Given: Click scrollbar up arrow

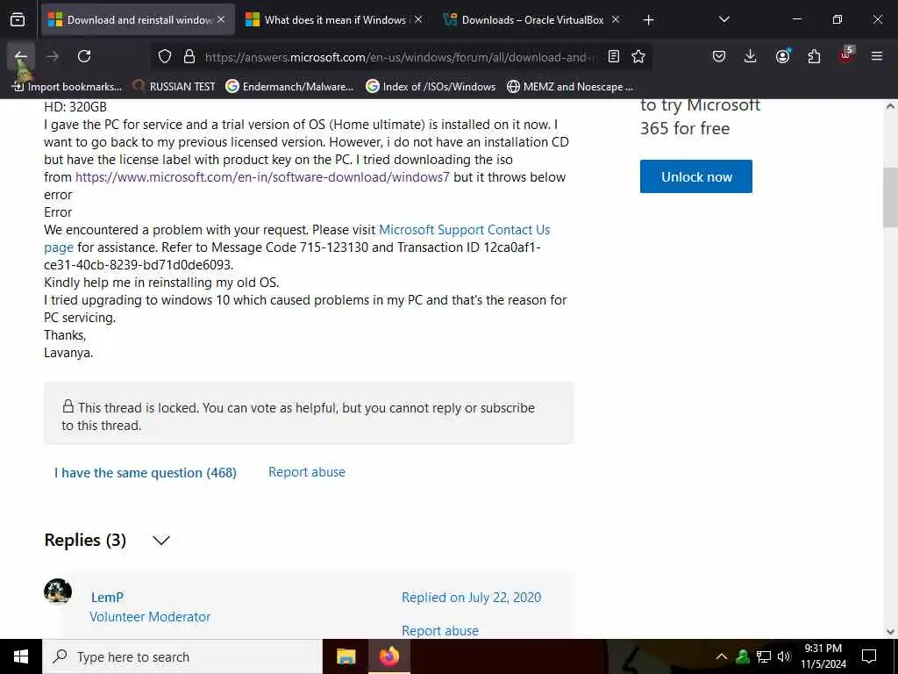Looking at the screenshot, I should [x=890, y=106].
